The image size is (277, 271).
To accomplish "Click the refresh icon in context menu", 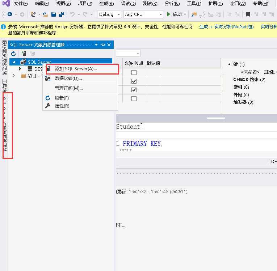I will click(48, 98).
